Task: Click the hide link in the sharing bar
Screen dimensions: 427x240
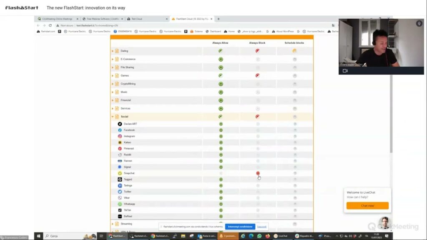Action: point(262,227)
